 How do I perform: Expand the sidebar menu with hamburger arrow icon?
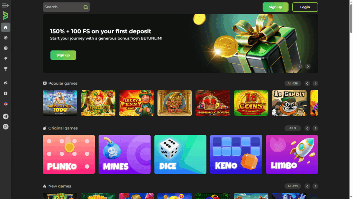click(x=6, y=6)
